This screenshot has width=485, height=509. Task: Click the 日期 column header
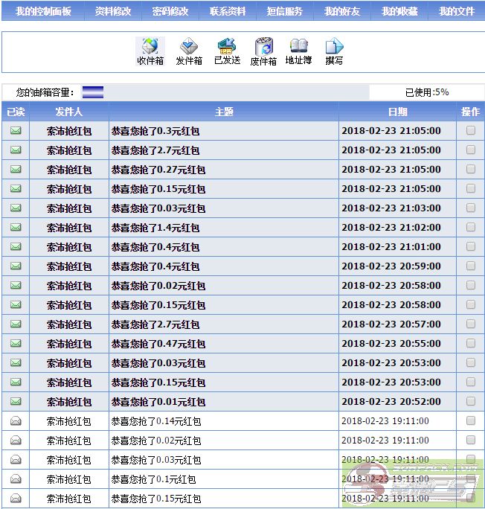[x=397, y=112]
